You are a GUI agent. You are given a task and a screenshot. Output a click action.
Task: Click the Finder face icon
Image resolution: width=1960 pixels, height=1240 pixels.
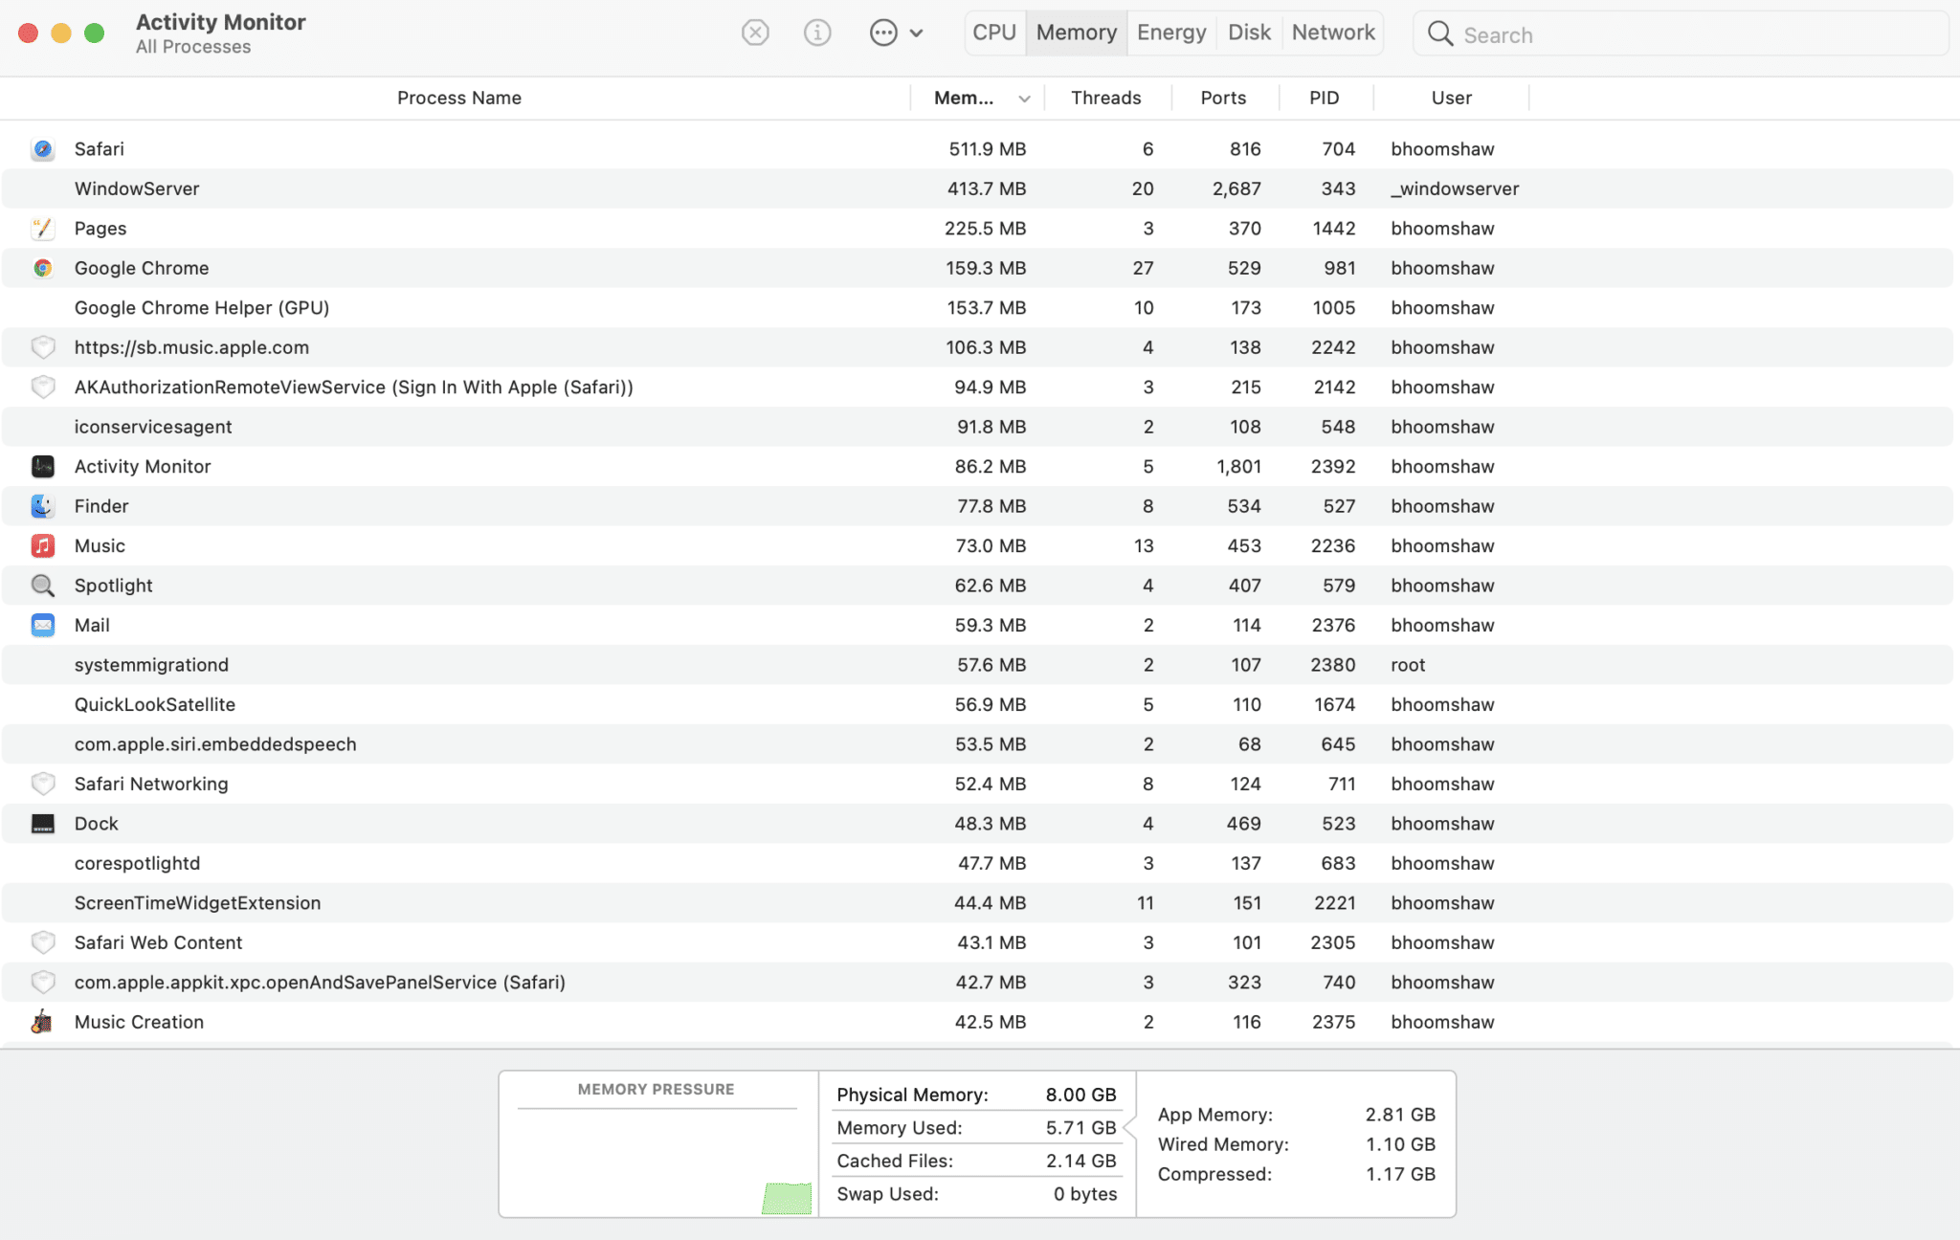pyautogui.click(x=42, y=506)
